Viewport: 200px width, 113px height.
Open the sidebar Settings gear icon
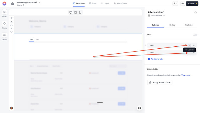[4, 35]
